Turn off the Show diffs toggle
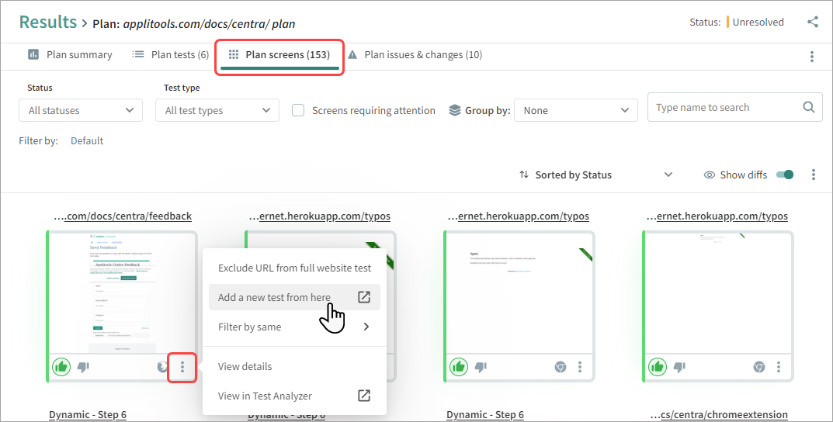833x422 pixels. click(x=785, y=175)
